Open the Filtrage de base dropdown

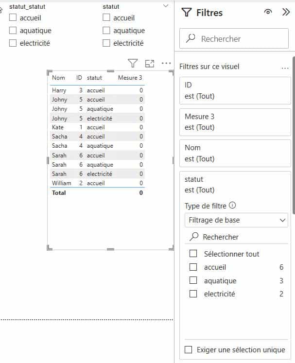coord(236,220)
